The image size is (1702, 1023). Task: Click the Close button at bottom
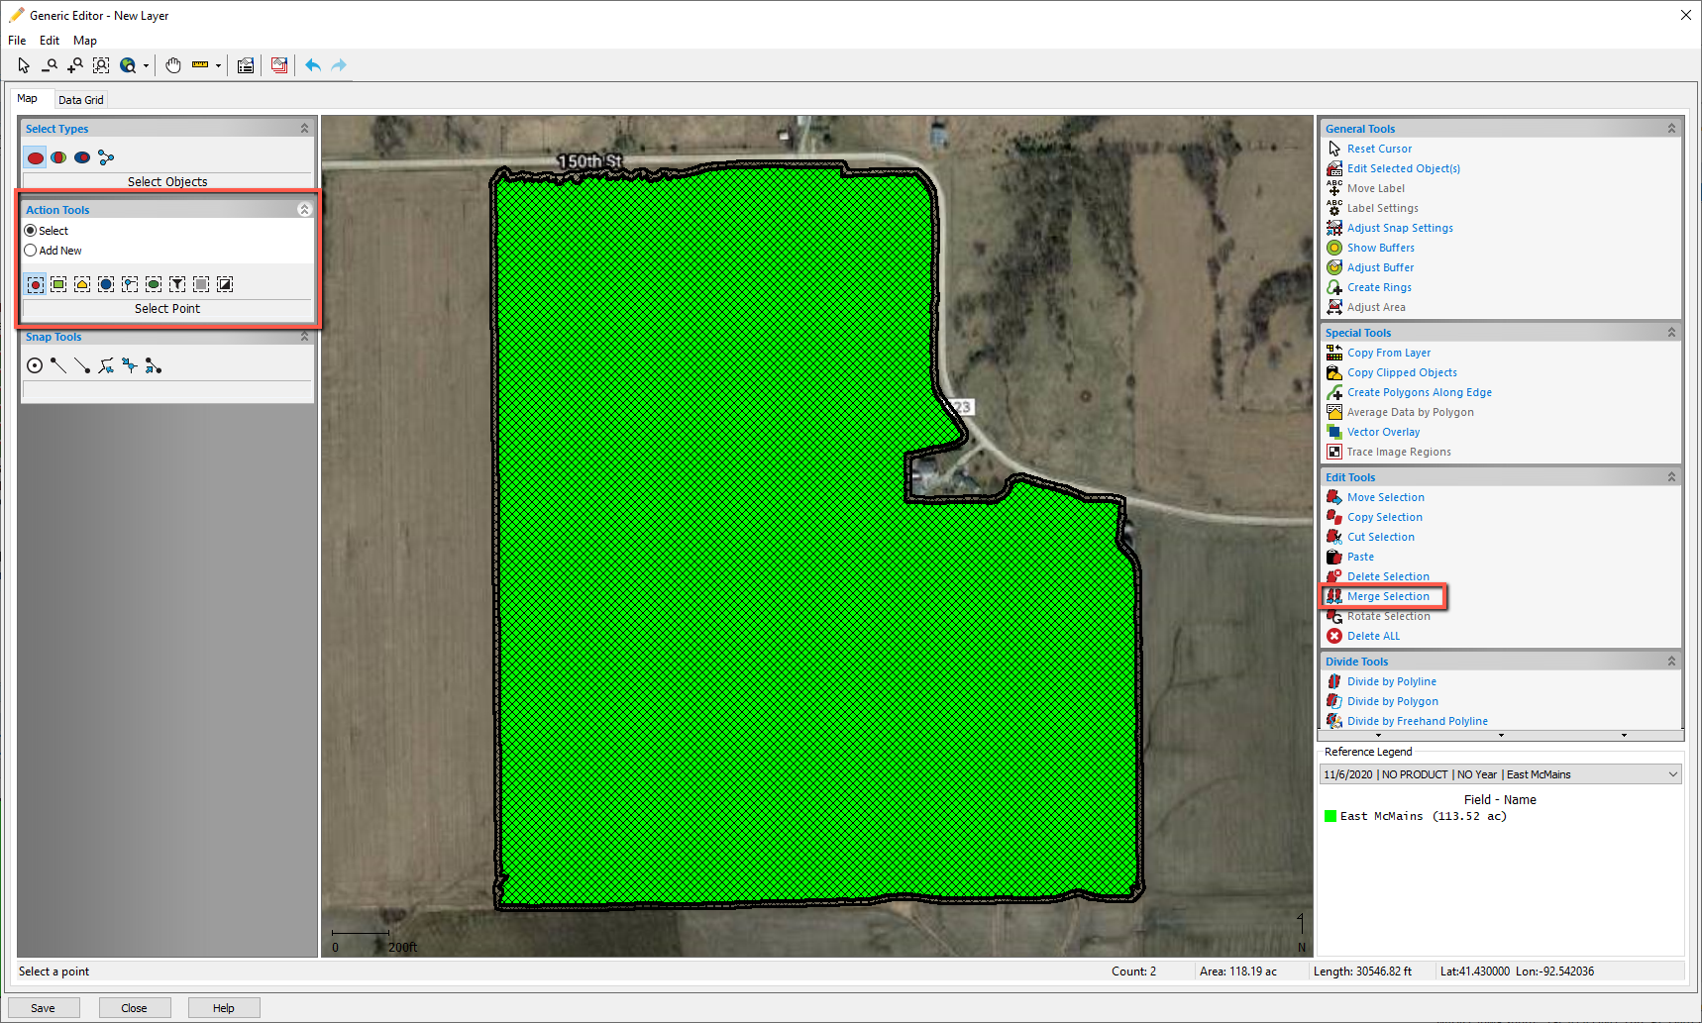(135, 1008)
